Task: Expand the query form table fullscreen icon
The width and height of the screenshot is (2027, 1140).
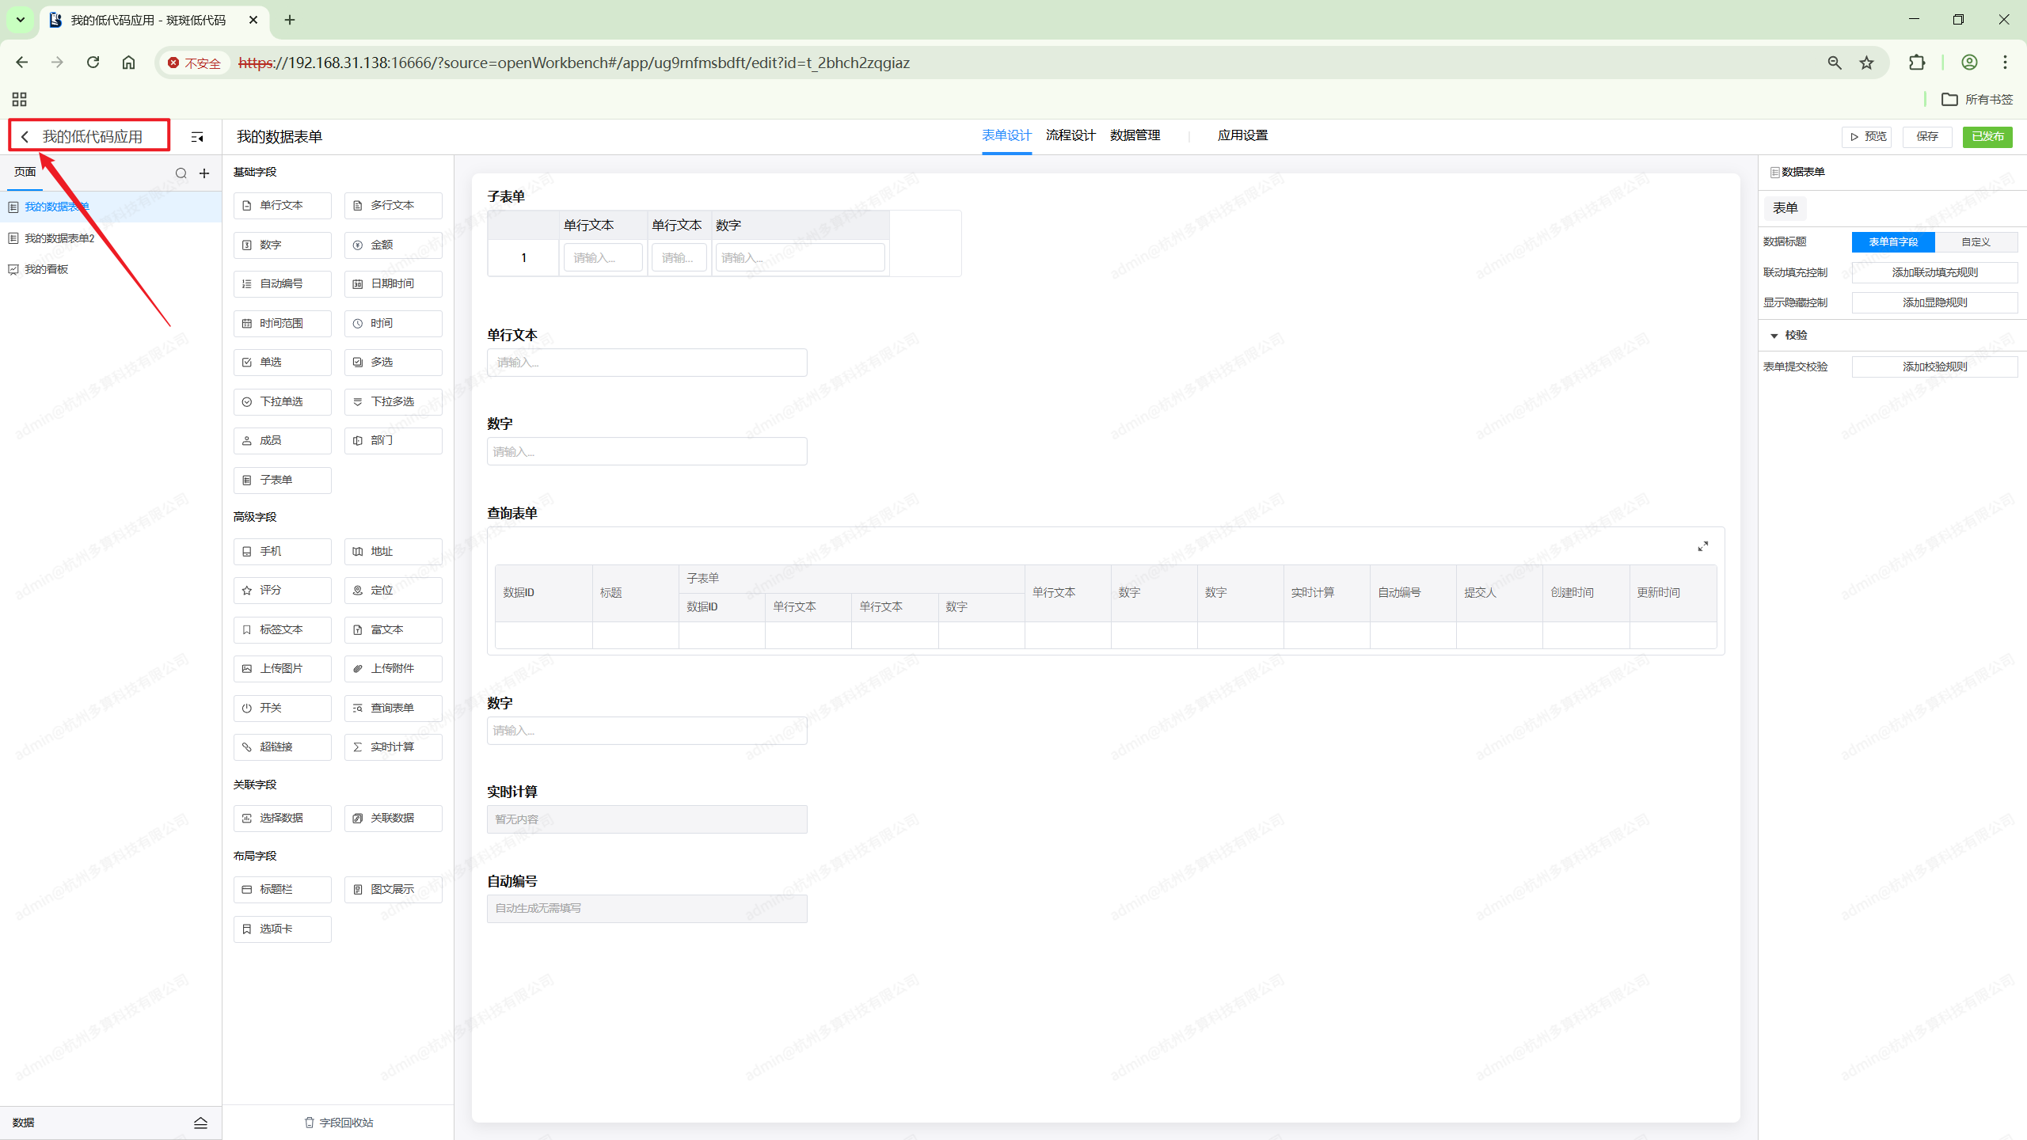Action: click(1702, 546)
